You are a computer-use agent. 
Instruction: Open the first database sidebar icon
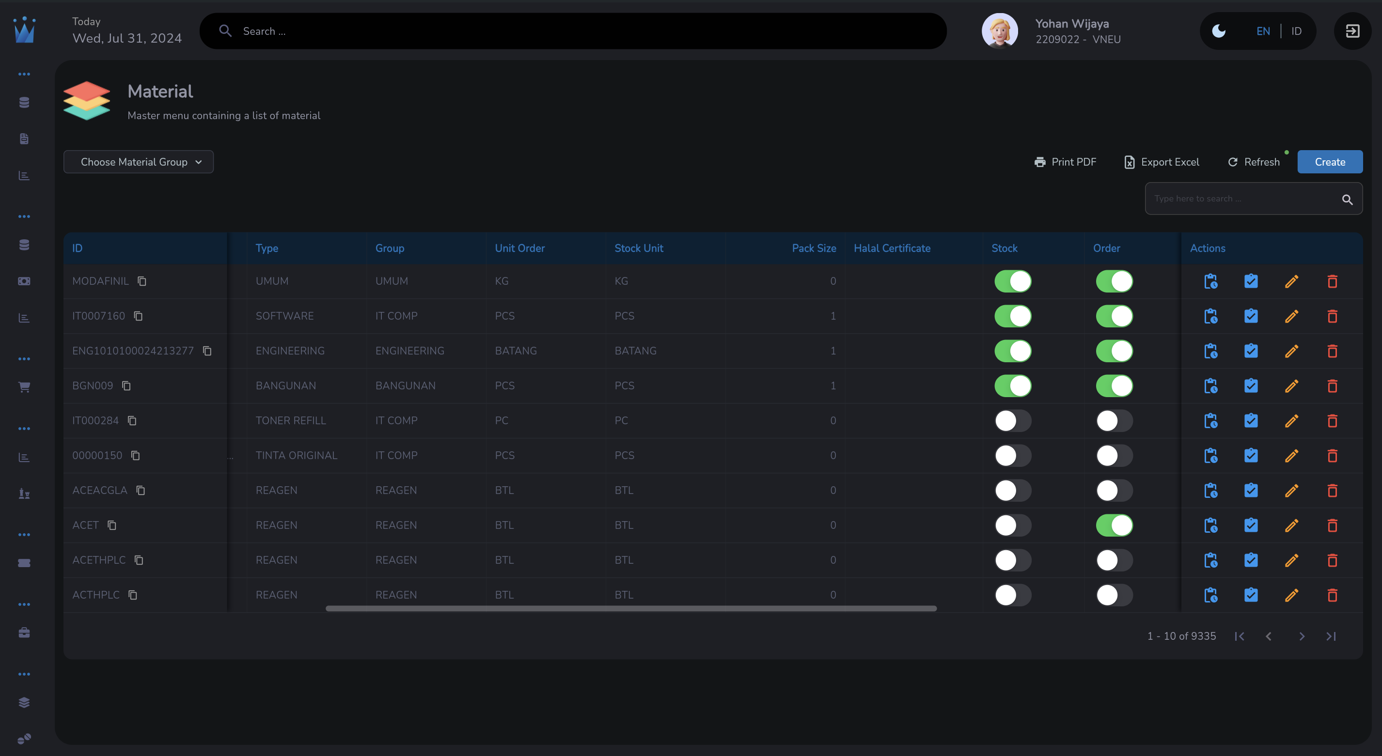tap(24, 102)
